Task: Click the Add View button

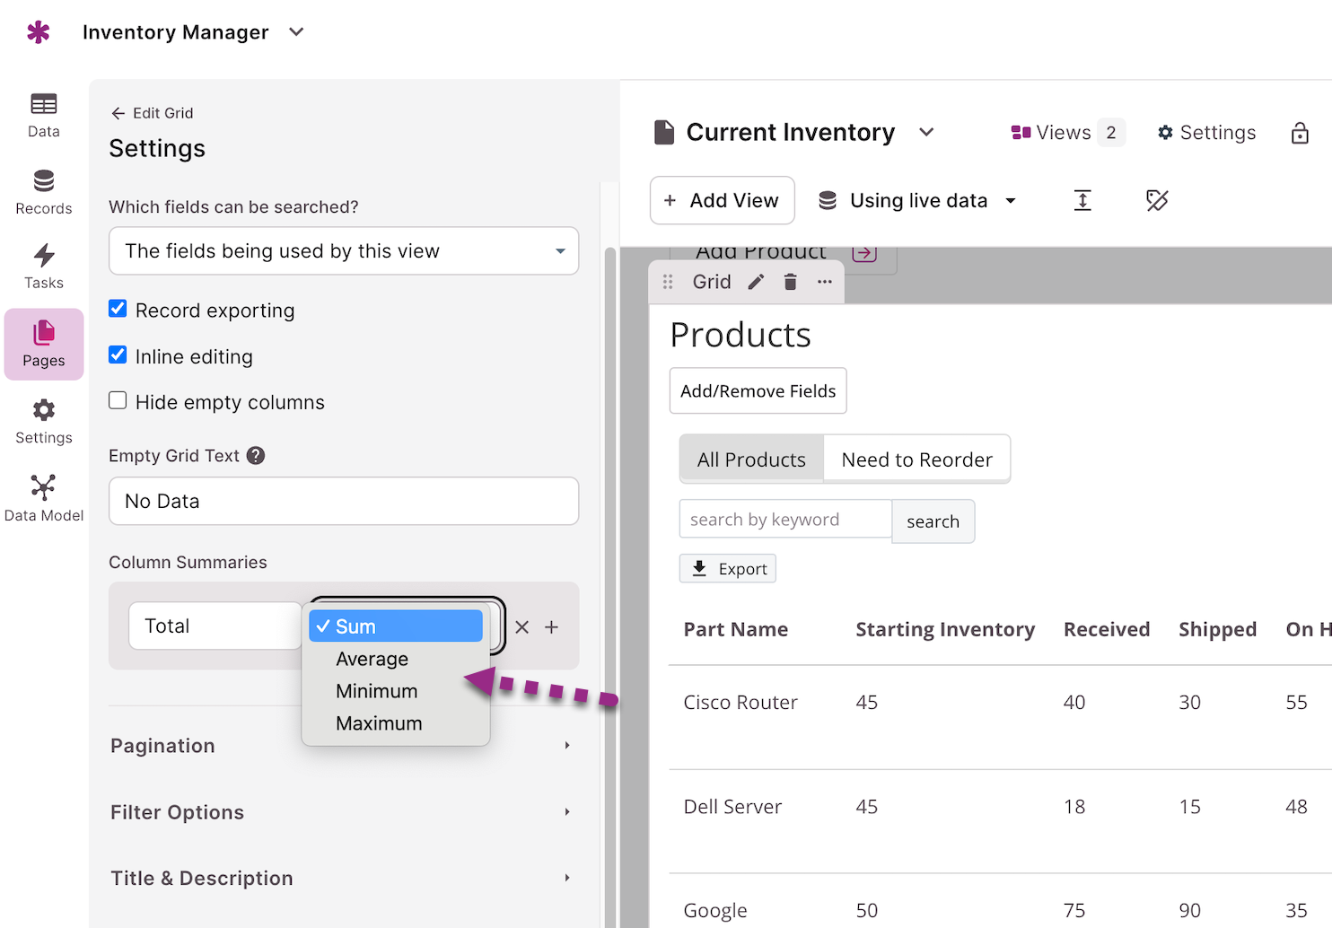Action: [x=722, y=200]
